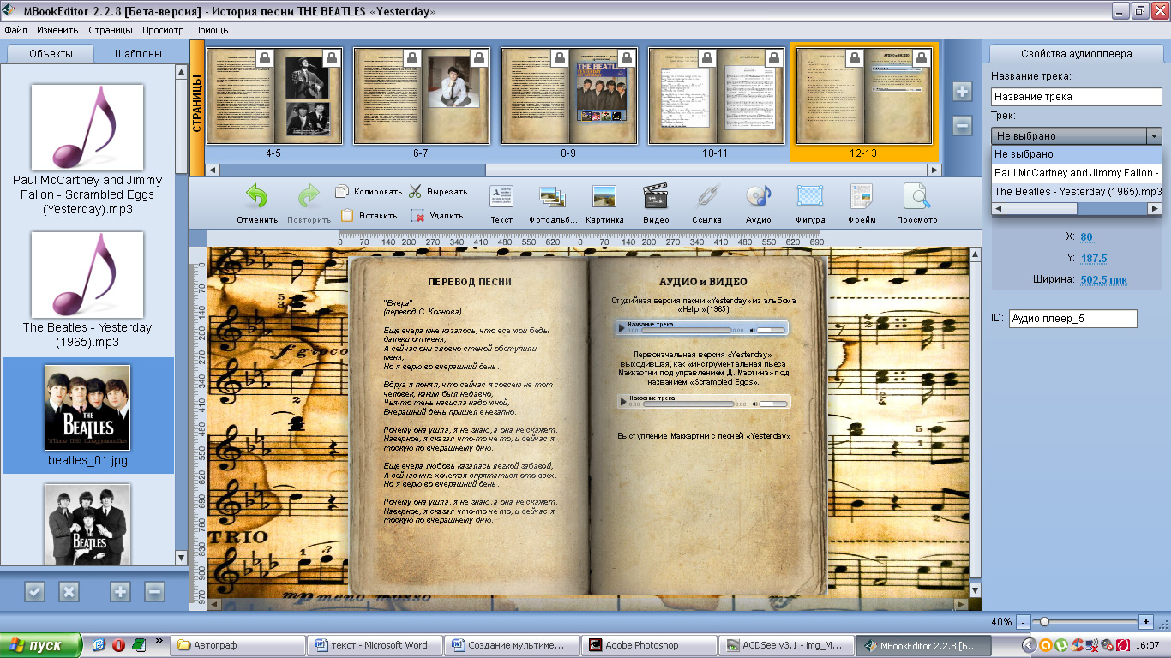The height and width of the screenshot is (658, 1171).
Task: Click first audio player's volume slider
Action: [772, 330]
